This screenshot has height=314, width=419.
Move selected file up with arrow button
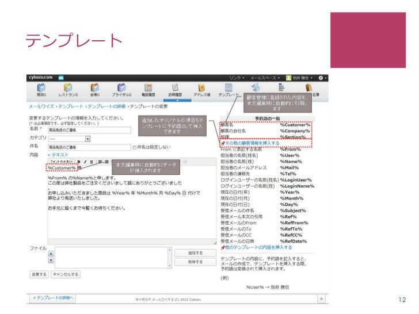click(x=51, y=254)
